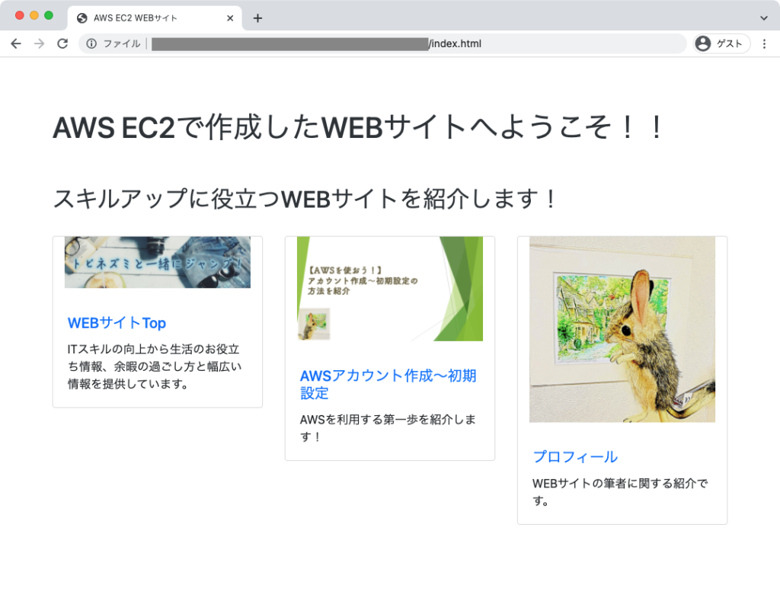Focus the address bar showing /index.html
780x601 pixels.
click(382, 43)
